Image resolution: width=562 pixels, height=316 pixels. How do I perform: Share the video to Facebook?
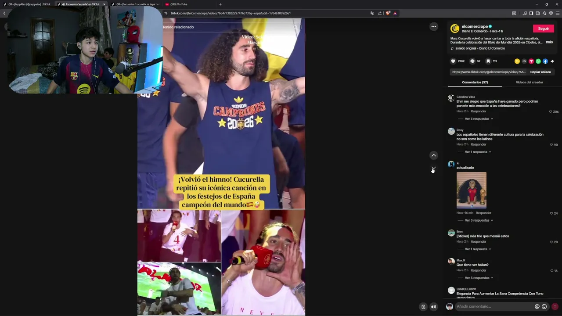pos(545,61)
